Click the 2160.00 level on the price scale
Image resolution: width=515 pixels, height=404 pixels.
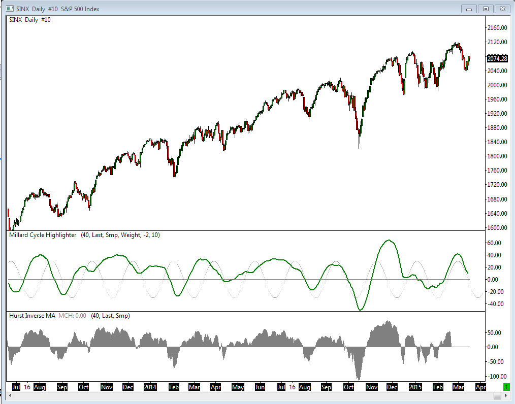tap(497, 27)
